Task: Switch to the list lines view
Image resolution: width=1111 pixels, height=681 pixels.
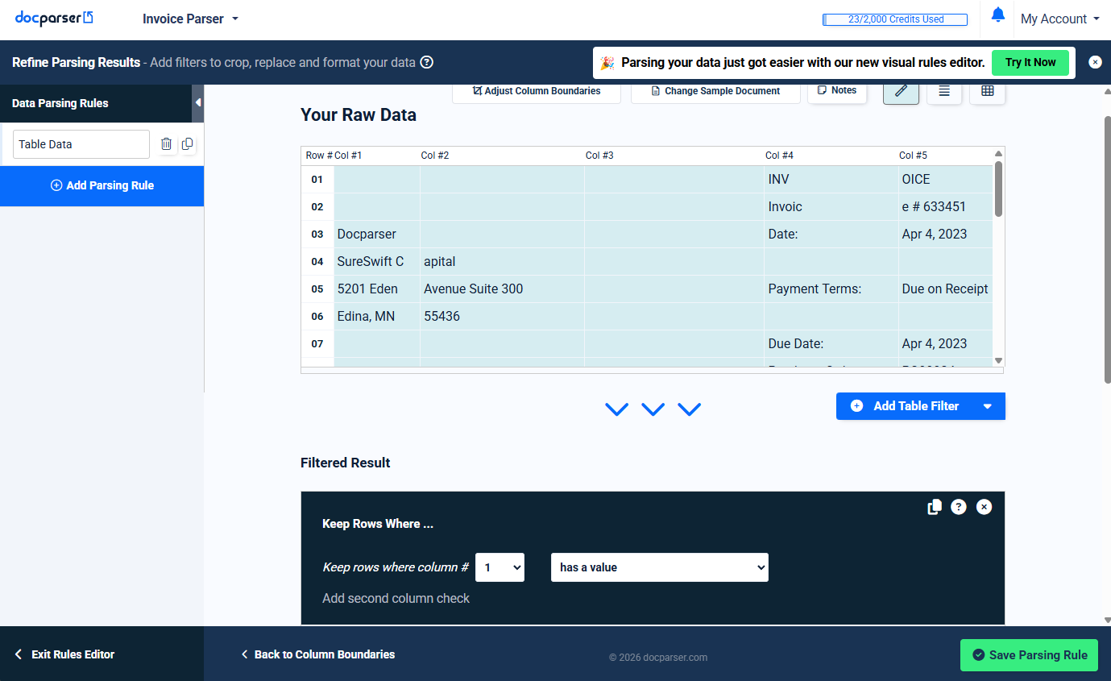Action: (x=944, y=91)
